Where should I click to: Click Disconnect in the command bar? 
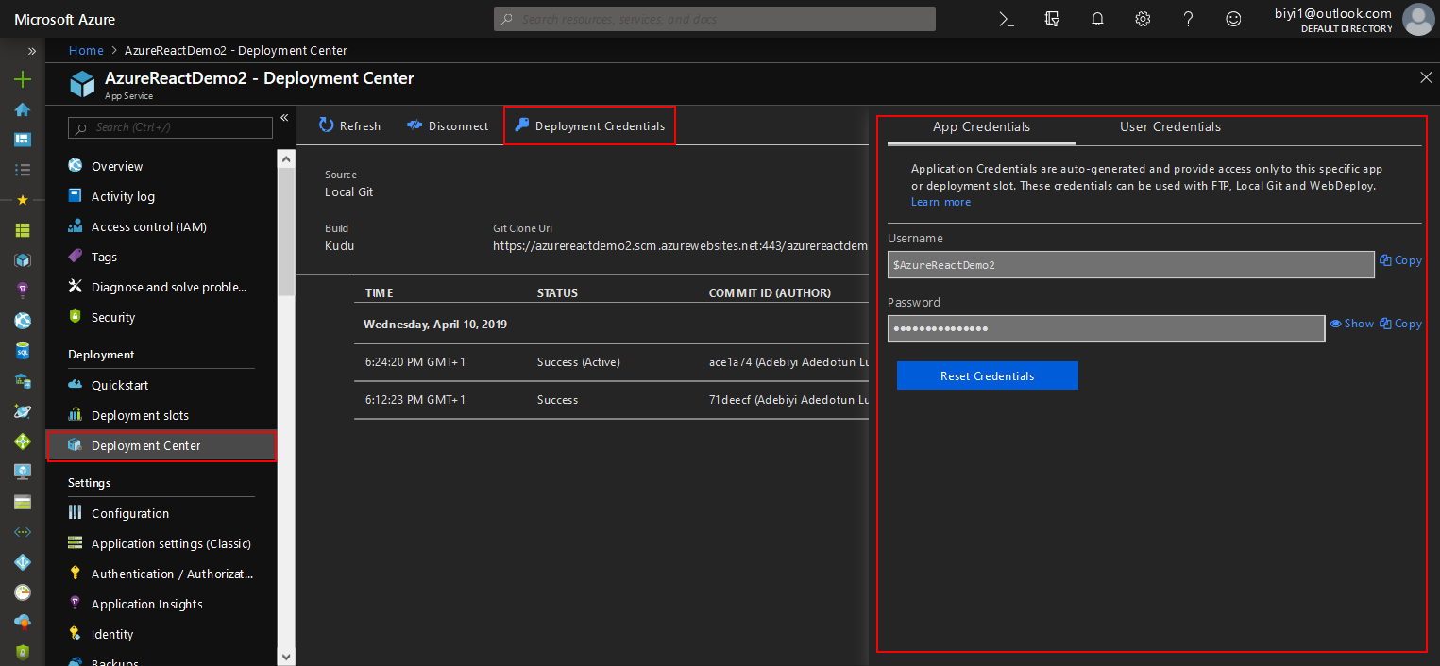tap(448, 125)
